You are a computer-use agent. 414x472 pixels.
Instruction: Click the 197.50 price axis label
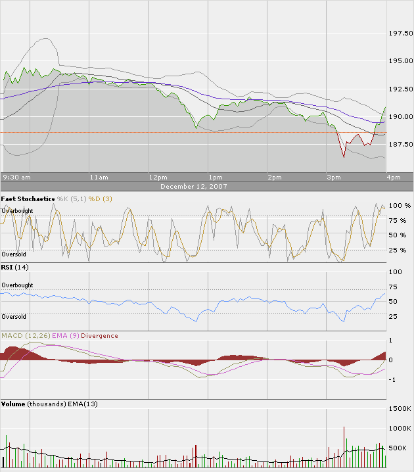pyautogui.click(x=401, y=33)
